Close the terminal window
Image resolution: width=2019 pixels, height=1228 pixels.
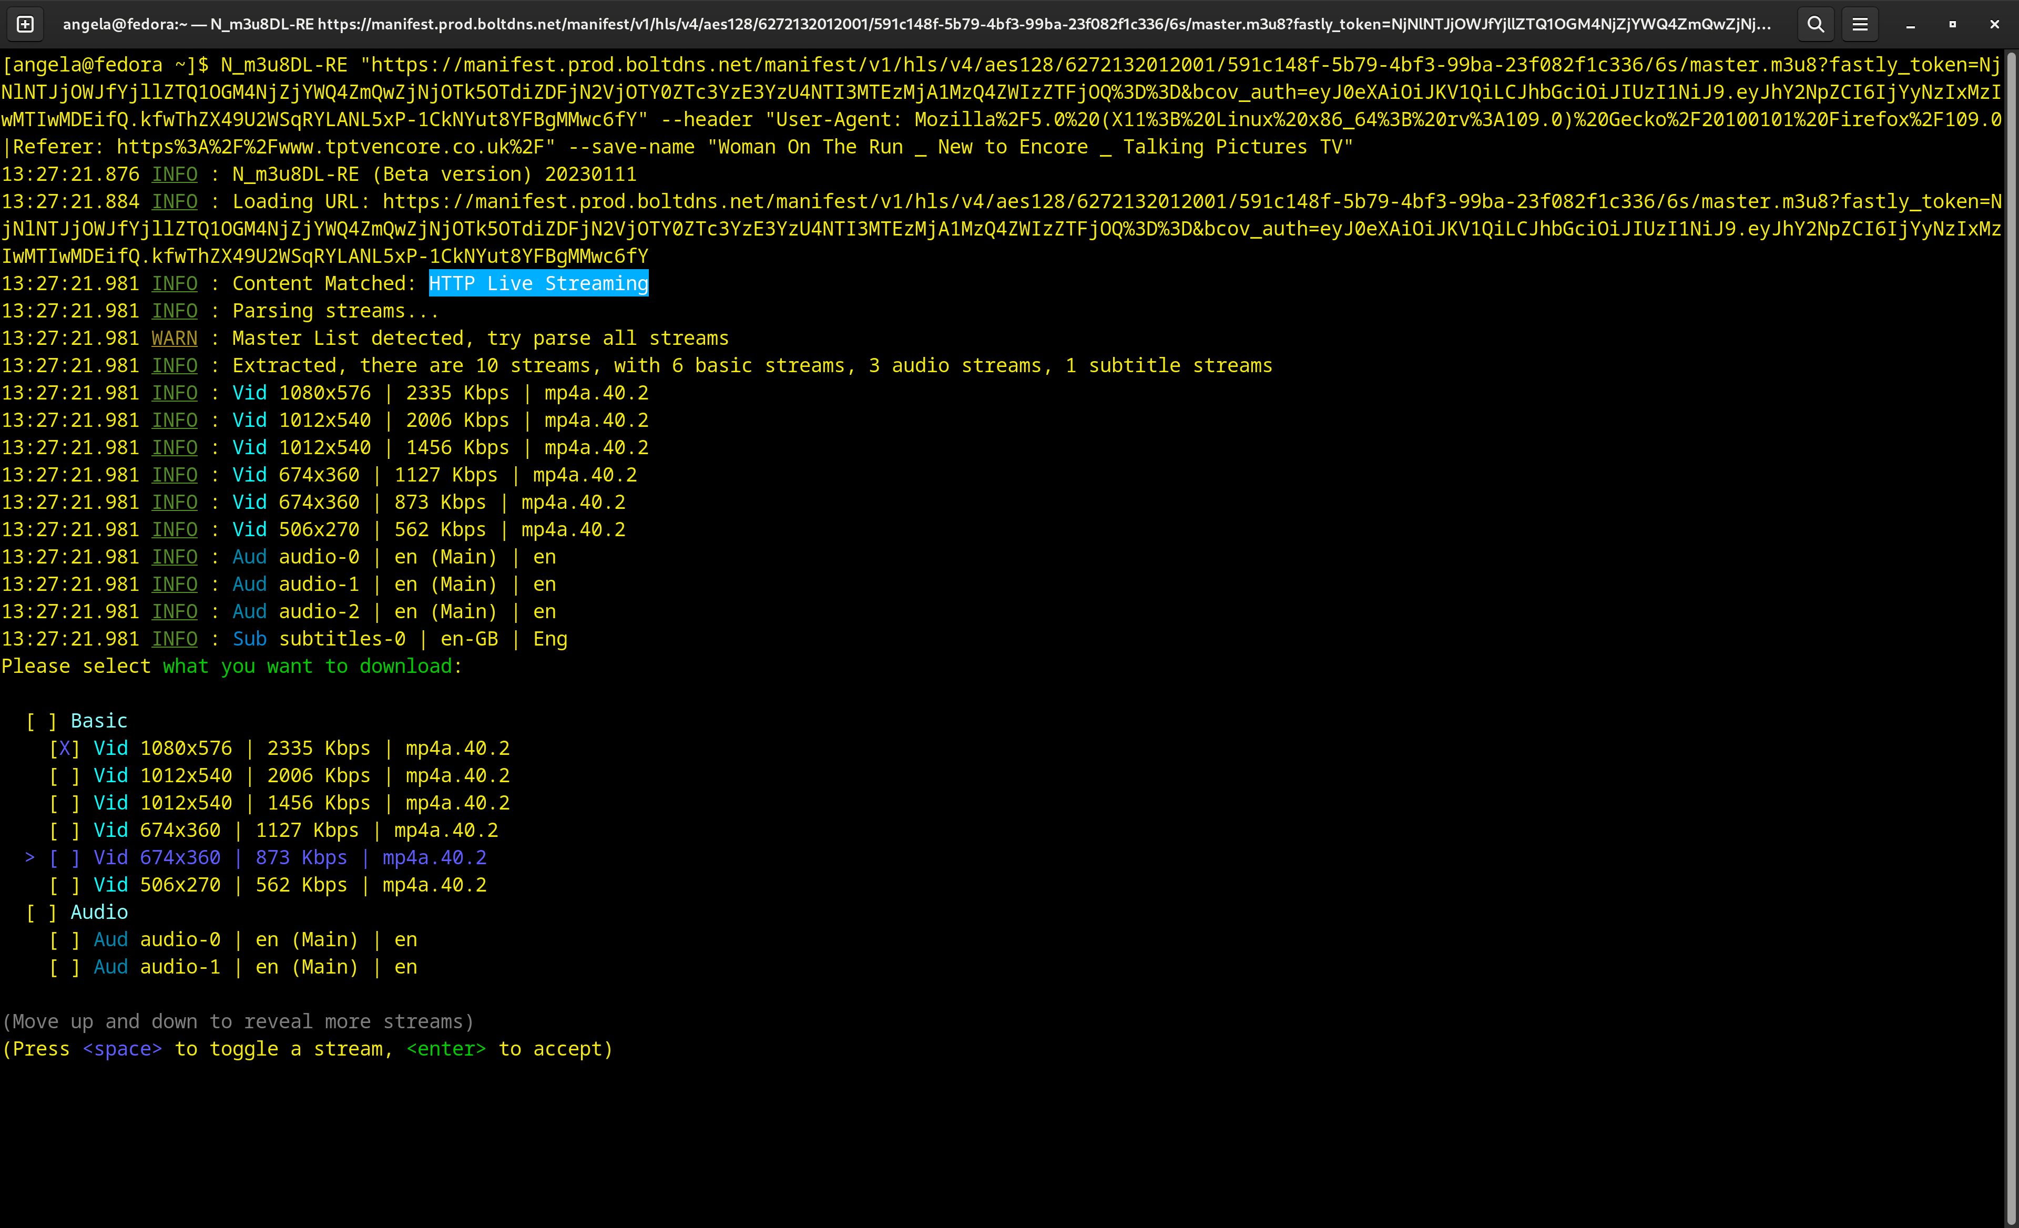[x=1994, y=25]
